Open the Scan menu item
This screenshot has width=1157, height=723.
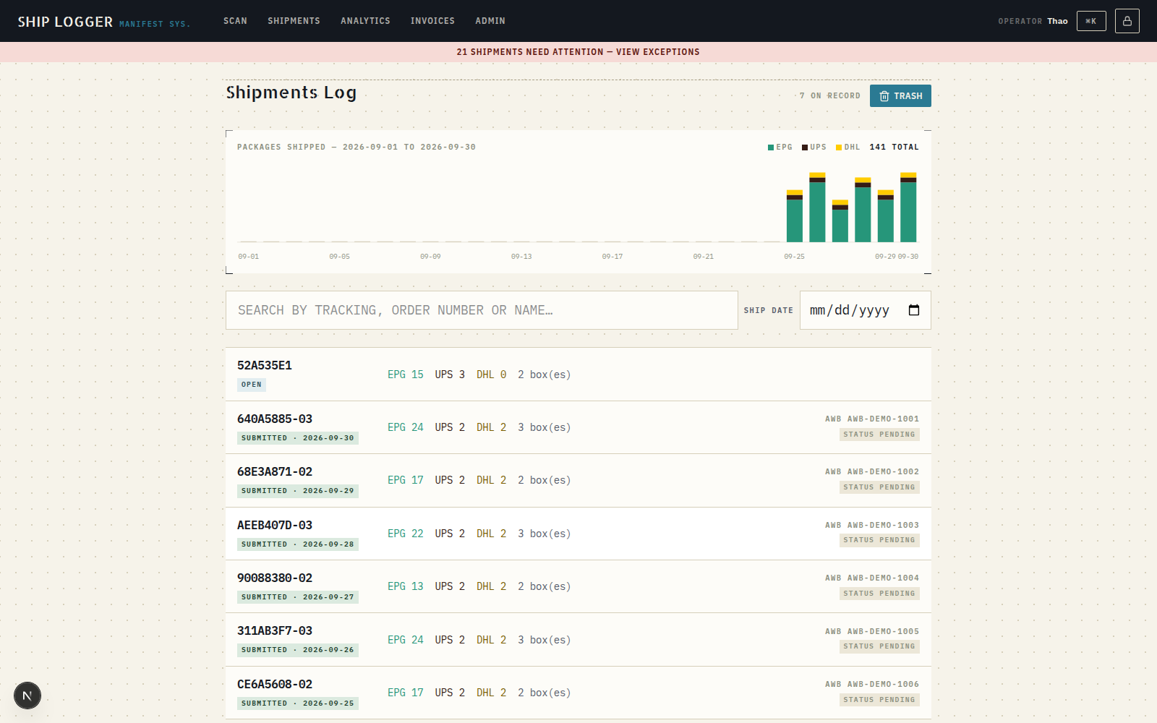pos(235,21)
